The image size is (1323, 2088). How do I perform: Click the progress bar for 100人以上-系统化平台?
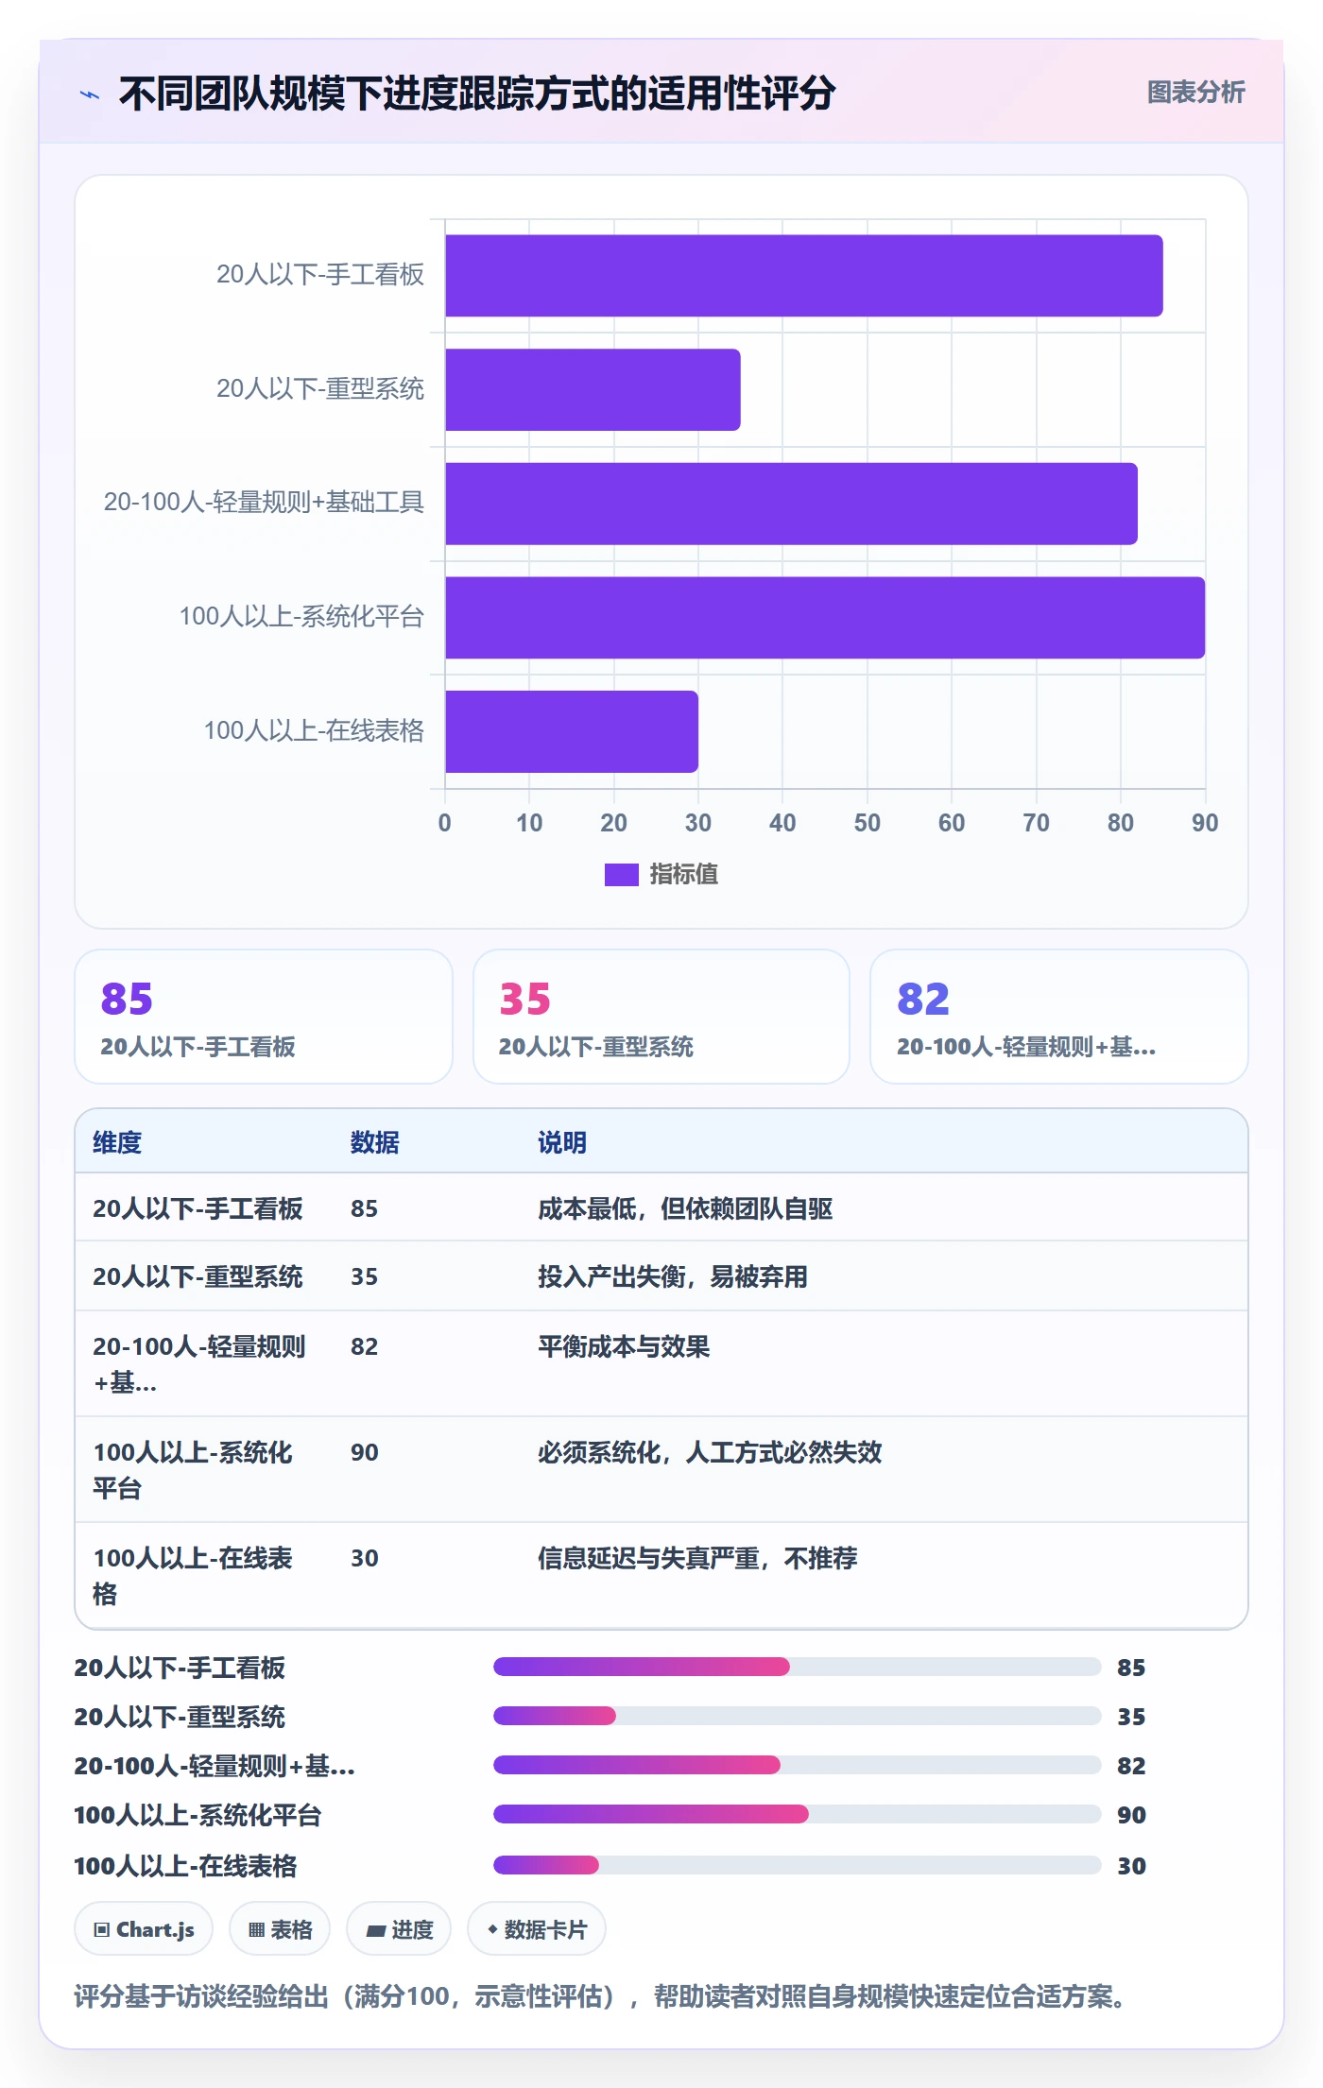798,1814
